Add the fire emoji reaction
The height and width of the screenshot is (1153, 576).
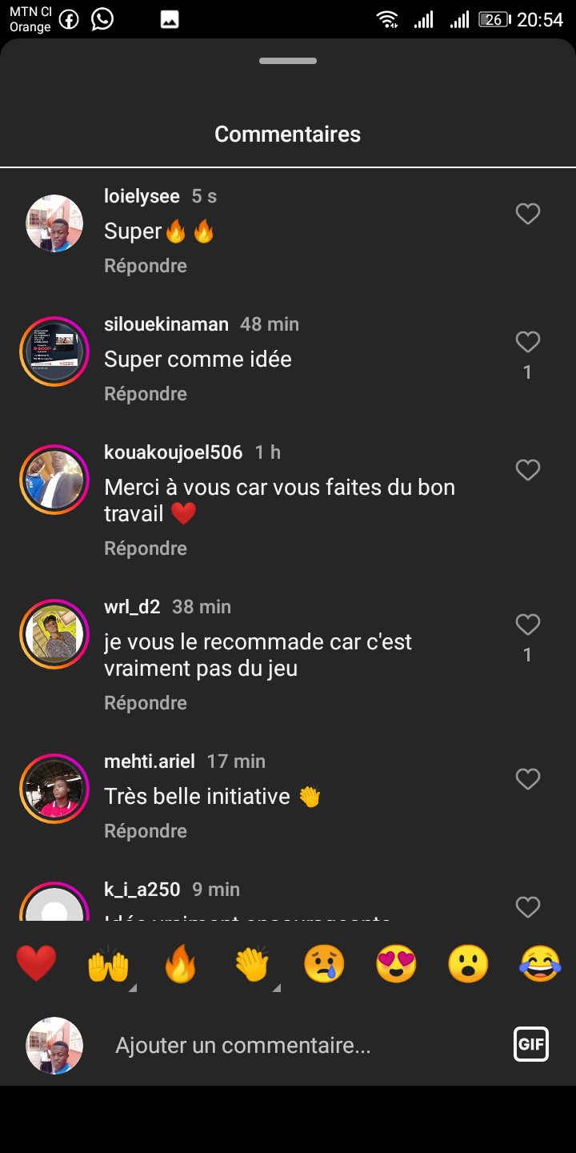tap(180, 963)
